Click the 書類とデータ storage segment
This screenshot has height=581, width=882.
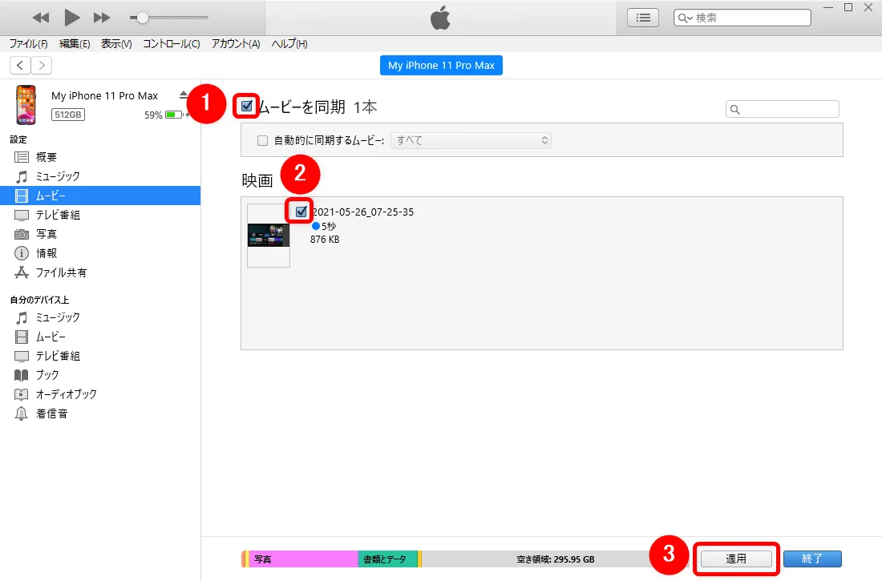click(x=387, y=559)
